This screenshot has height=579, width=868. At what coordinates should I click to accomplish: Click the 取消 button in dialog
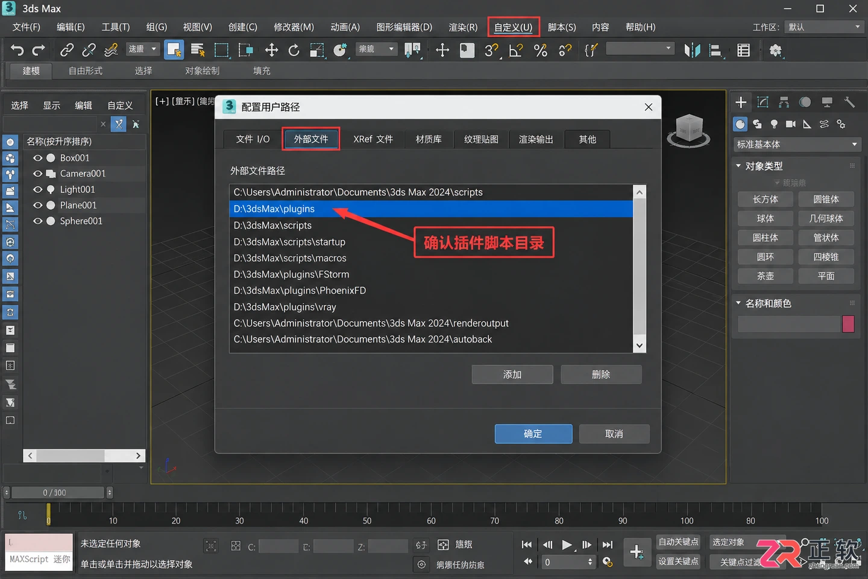614,434
